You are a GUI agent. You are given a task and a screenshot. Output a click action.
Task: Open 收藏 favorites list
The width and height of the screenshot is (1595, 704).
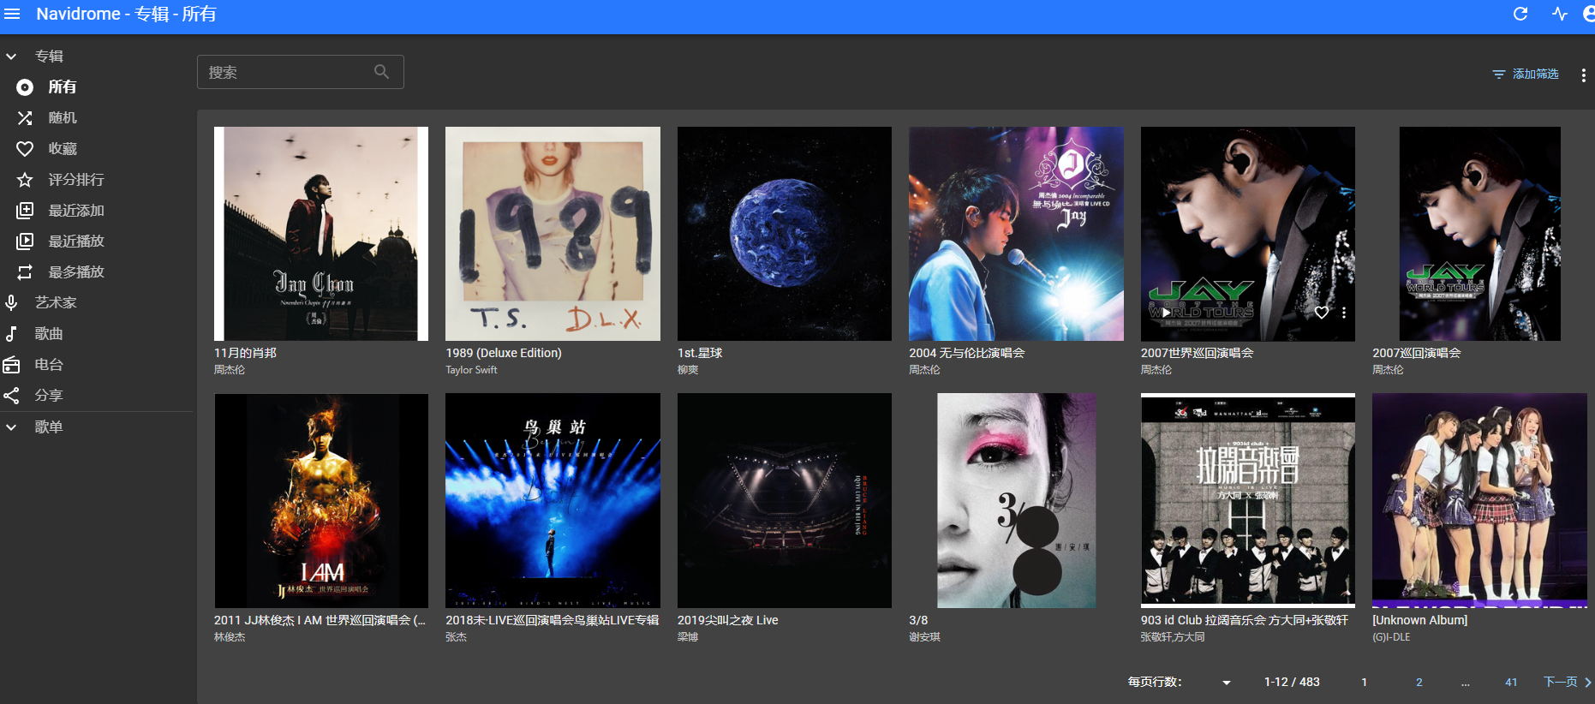click(x=62, y=149)
